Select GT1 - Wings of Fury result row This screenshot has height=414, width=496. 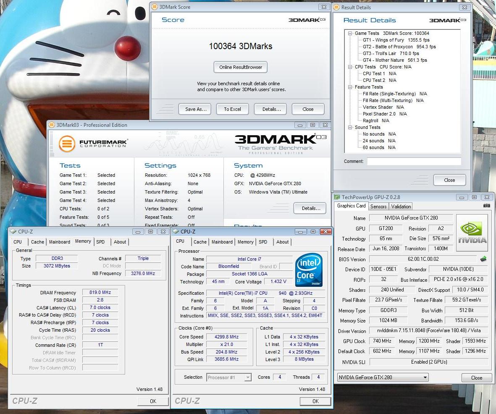tap(396, 40)
